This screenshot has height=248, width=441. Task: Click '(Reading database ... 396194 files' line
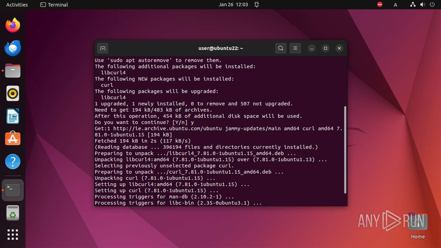tap(206, 147)
